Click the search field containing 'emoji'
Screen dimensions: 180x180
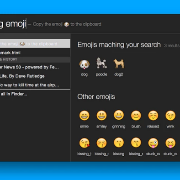click(90, 24)
